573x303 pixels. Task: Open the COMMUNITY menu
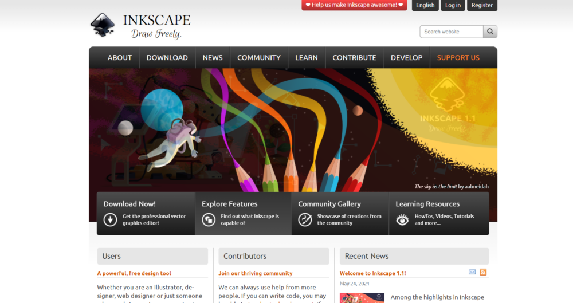click(x=259, y=58)
